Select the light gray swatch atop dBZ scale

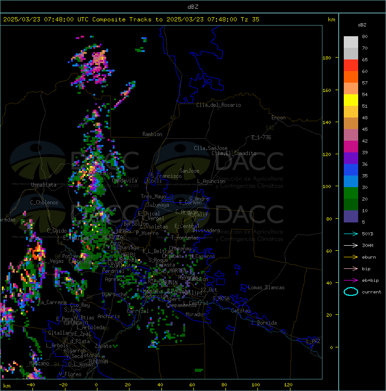pyautogui.click(x=351, y=42)
